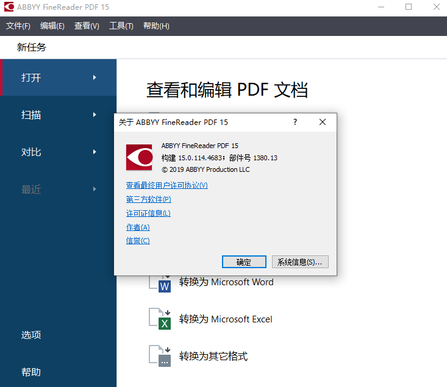Screen dimensions: 447x387
Task: Minimize the ABBYY FineReader window
Action: [x=381, y=7]
